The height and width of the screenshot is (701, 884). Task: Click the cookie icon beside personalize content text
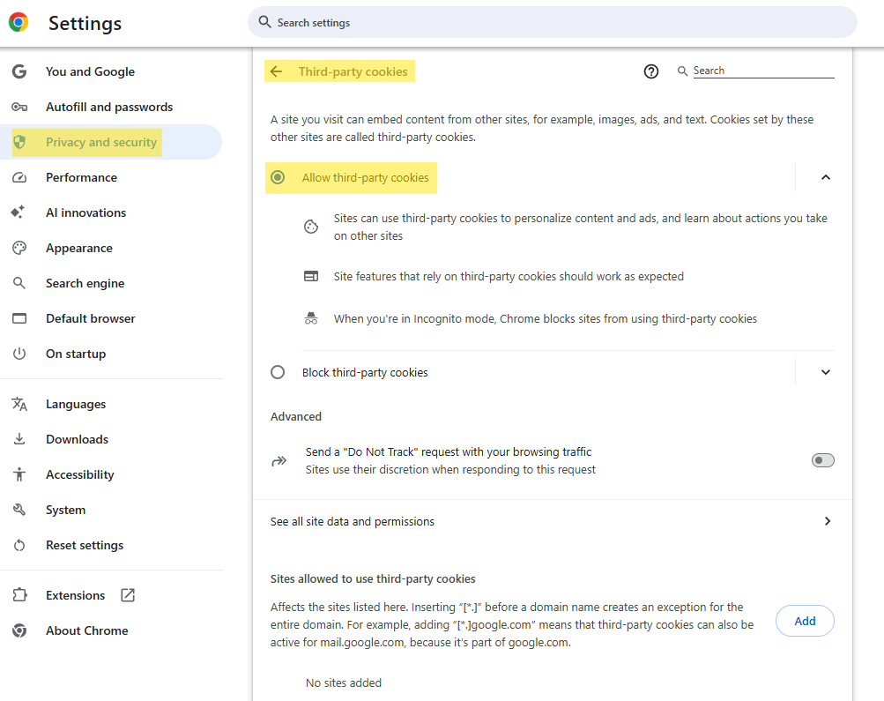[x=311, y=227]
